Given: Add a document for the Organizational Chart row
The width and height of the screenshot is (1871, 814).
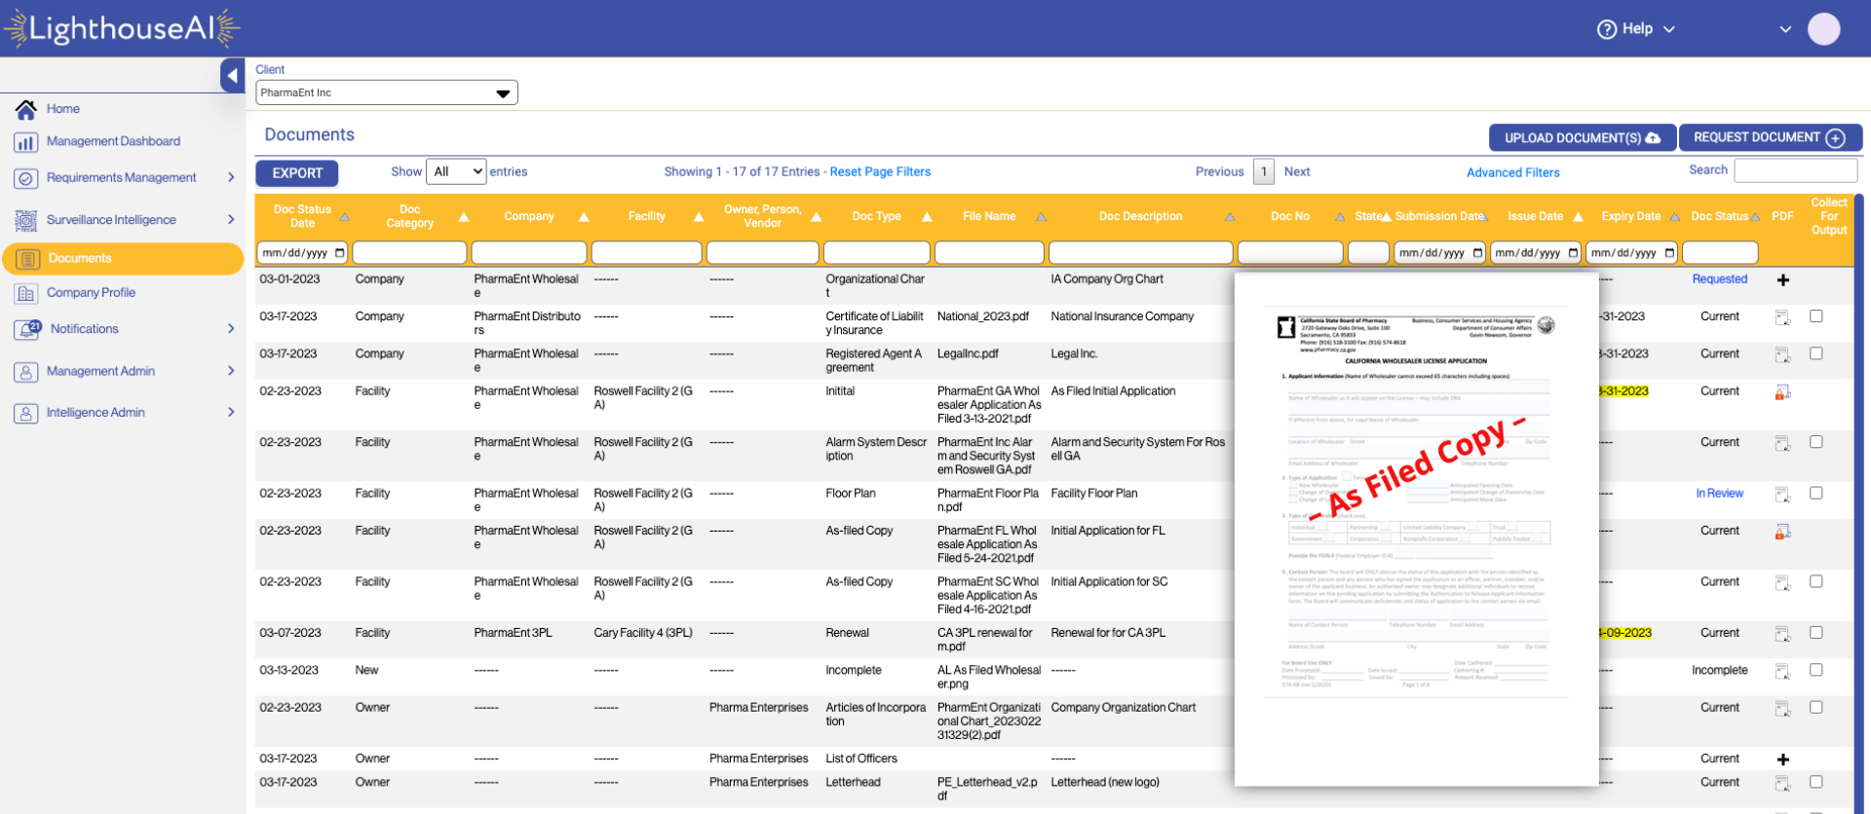Looking at the screenshot, I should pyautogui.click(x=1782, y=280).
